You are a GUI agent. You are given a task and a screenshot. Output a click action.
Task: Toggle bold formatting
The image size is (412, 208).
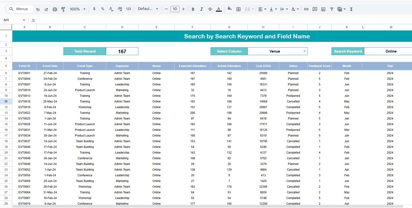click(x=193, y=9)
